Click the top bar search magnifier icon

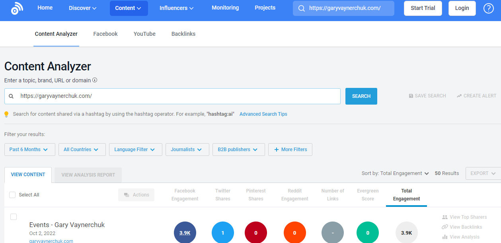(x=302, y=8)
